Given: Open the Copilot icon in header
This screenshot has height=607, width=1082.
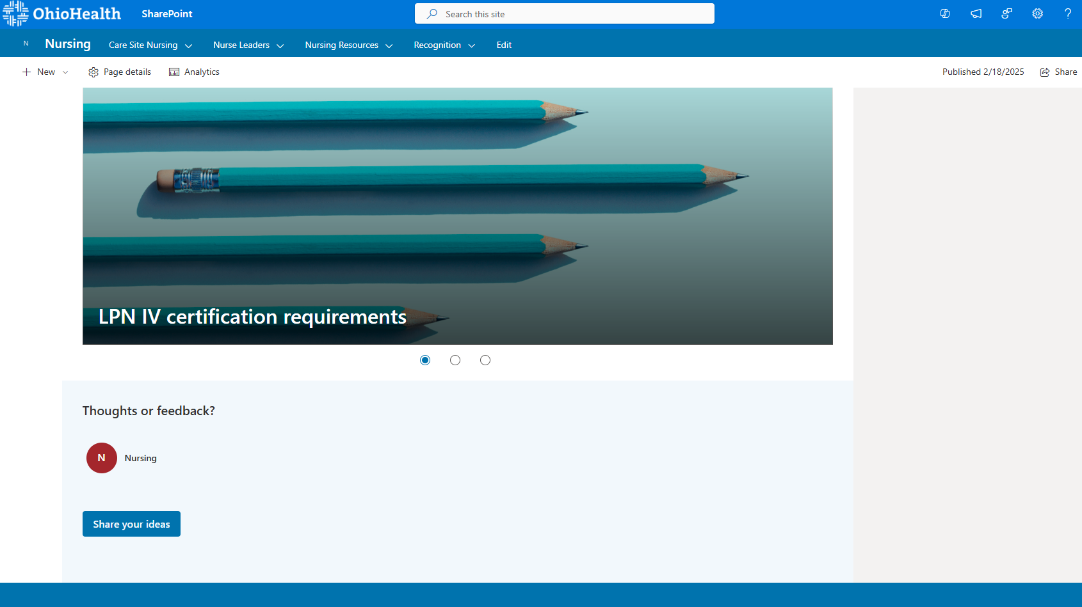Looking at the screenshot, I should [944, 13].
